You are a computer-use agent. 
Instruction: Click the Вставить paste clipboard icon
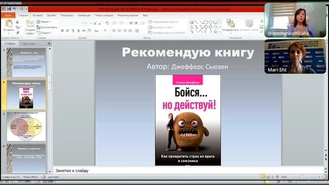click(x=9, y=23)
